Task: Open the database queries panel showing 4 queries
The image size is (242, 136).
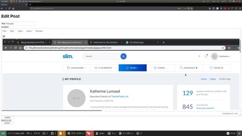Action: [x=126, y=133]
